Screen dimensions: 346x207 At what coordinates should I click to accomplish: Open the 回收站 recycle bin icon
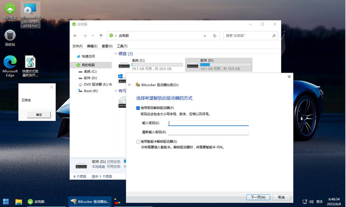pyautogui.click(x=10, y=38)
